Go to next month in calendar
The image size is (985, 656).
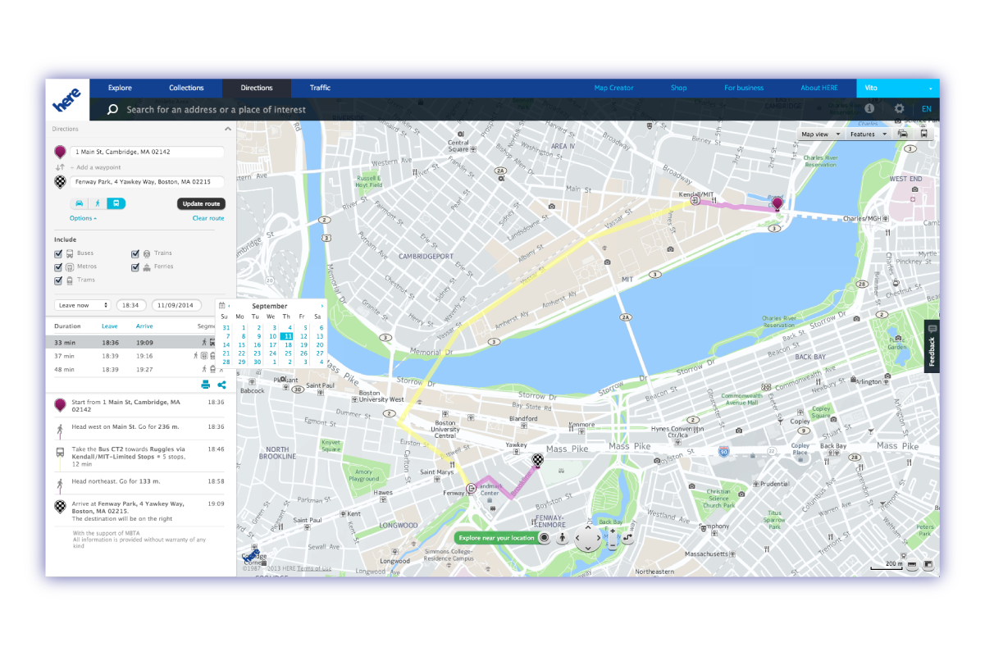[321, 306]
